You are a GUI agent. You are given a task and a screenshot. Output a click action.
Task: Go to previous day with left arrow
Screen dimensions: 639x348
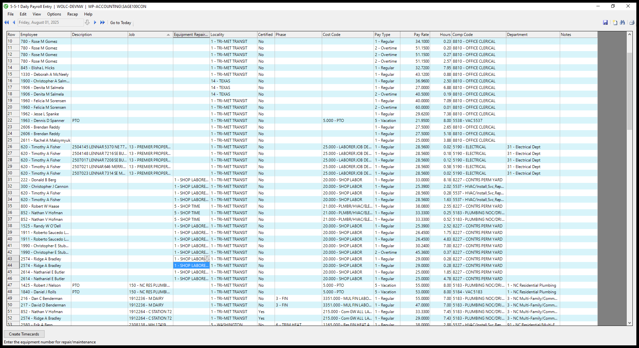click(x=14, y=22)
